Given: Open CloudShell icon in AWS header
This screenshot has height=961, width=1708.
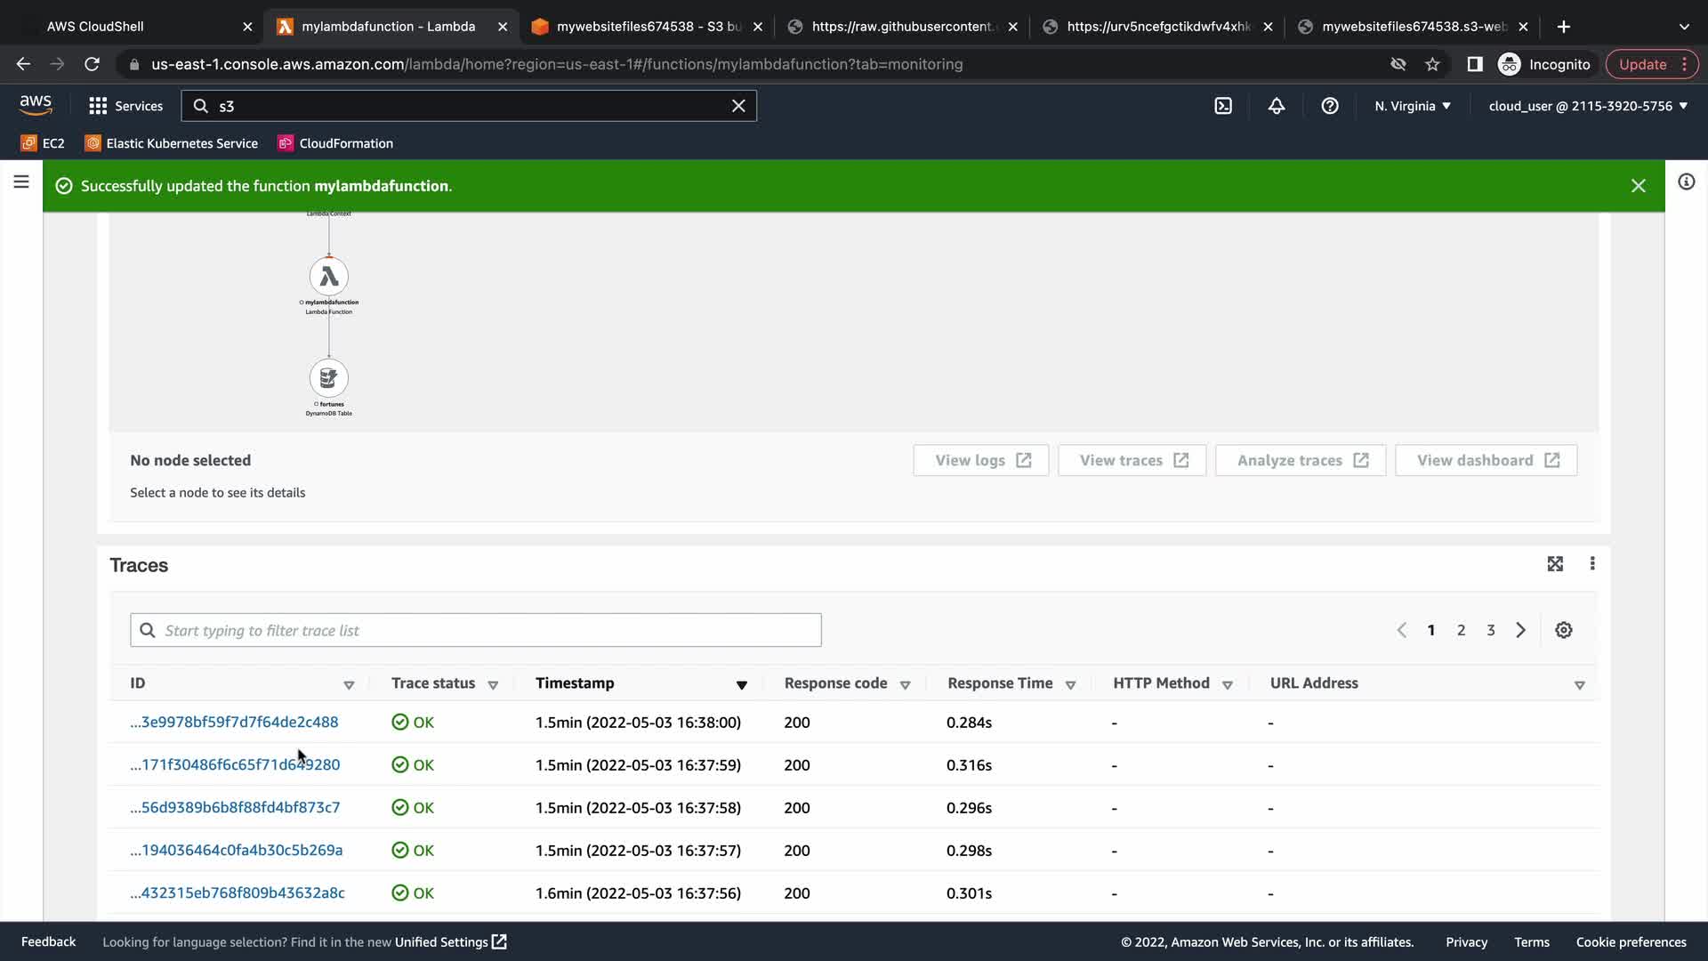Looking at the screenshot, I should click(x=1223, y=106).
